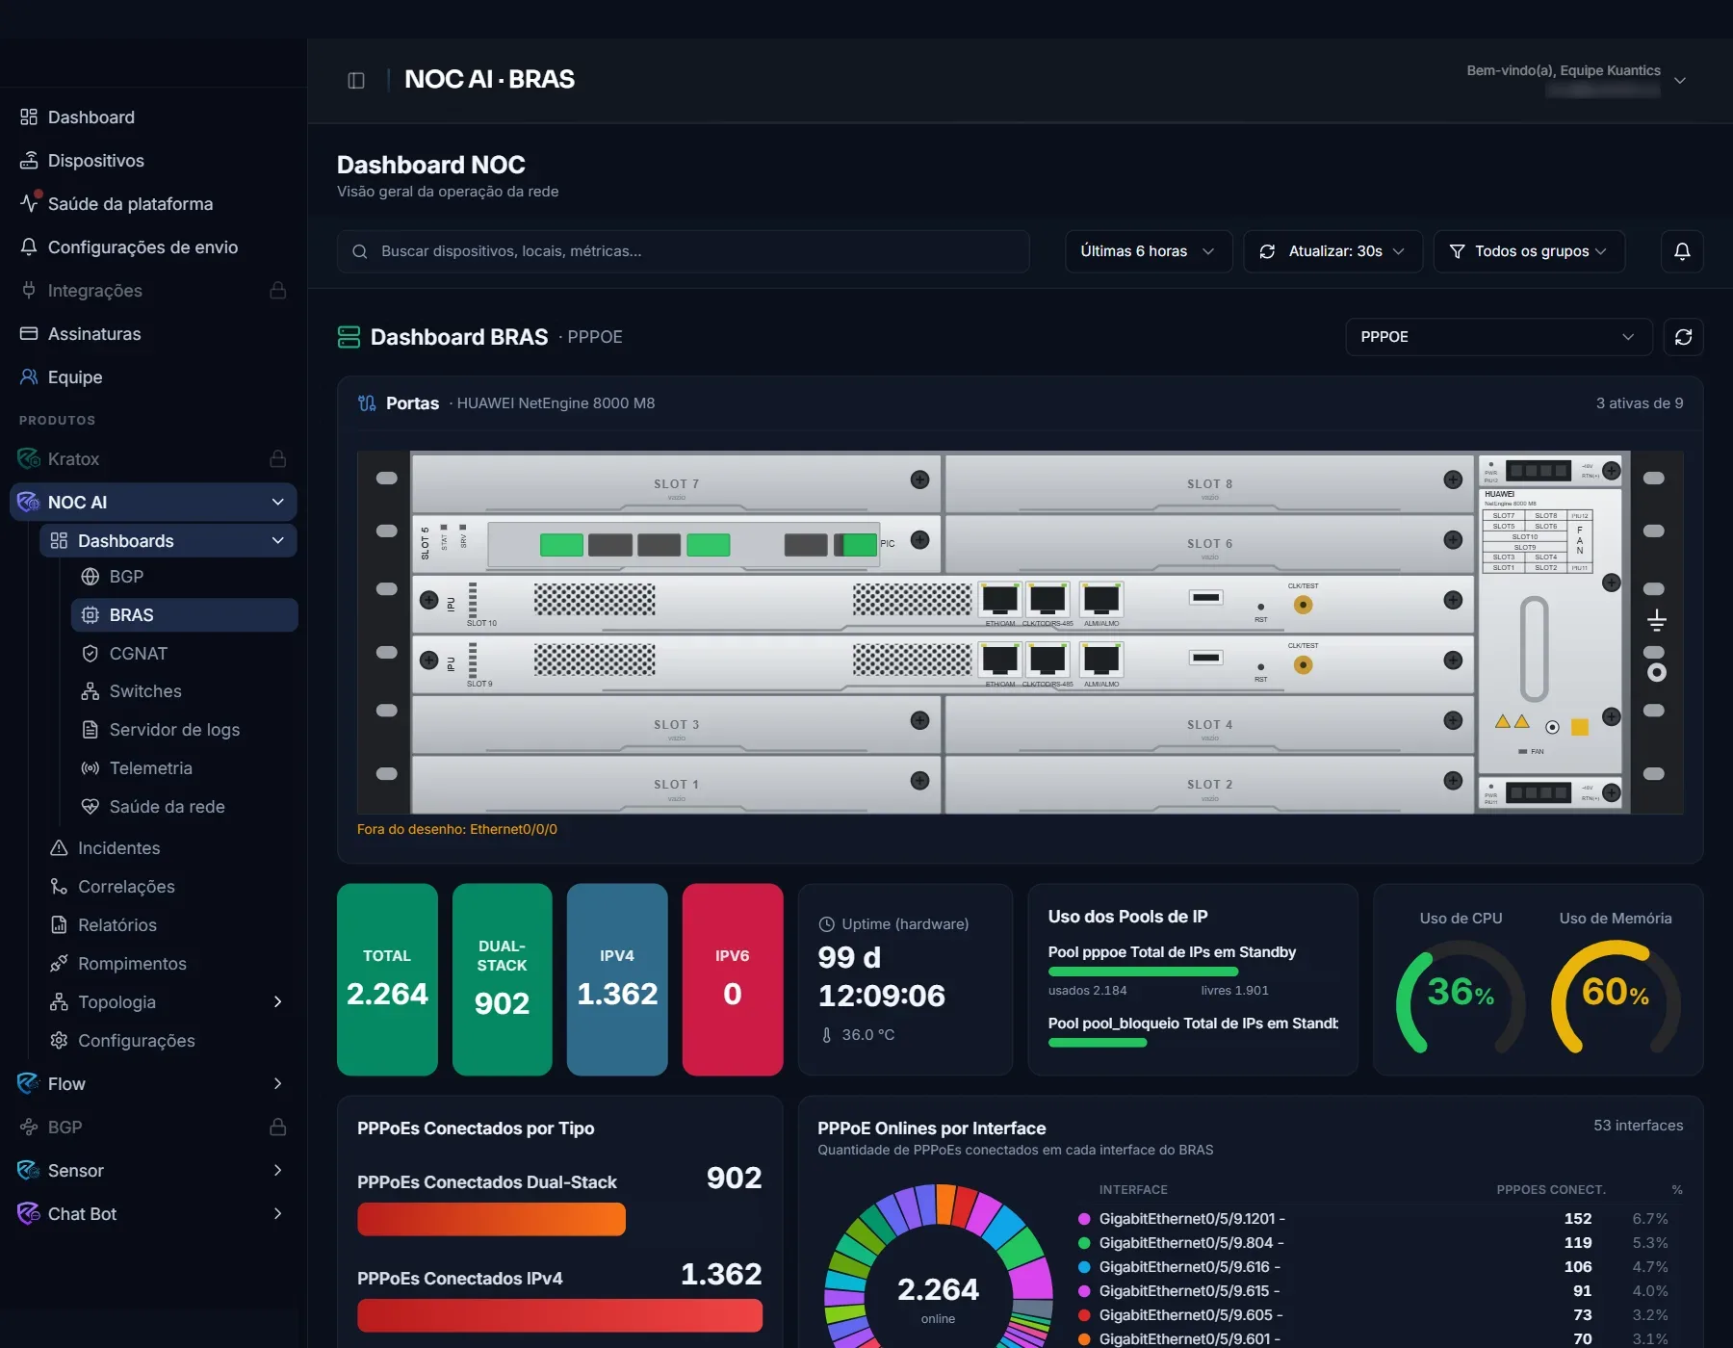
Task: Click the IPV6 0 card
Action: pyautogui.click(x=733, y=979)
